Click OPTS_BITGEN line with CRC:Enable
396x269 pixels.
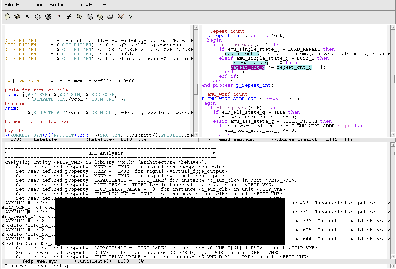[x=70, y=54]
